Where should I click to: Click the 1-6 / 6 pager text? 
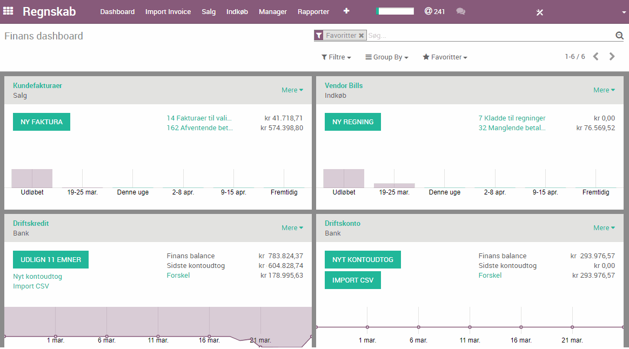coord(575,57)
